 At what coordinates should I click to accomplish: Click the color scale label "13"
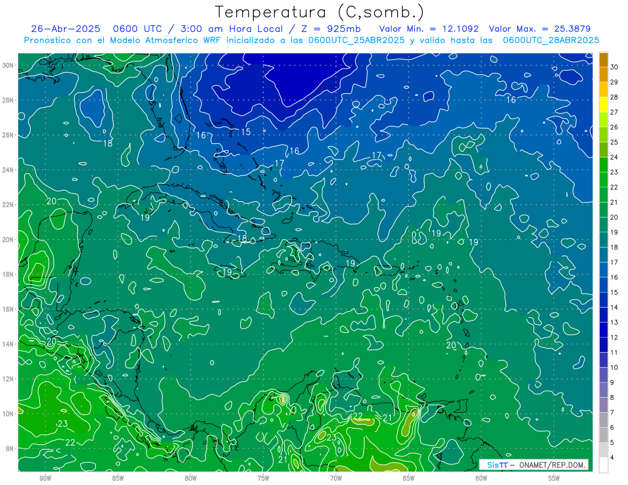(614, 322)
